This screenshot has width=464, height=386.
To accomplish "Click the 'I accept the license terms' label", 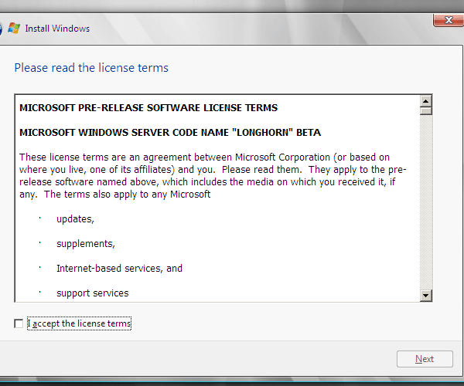I will coord(79,323).
